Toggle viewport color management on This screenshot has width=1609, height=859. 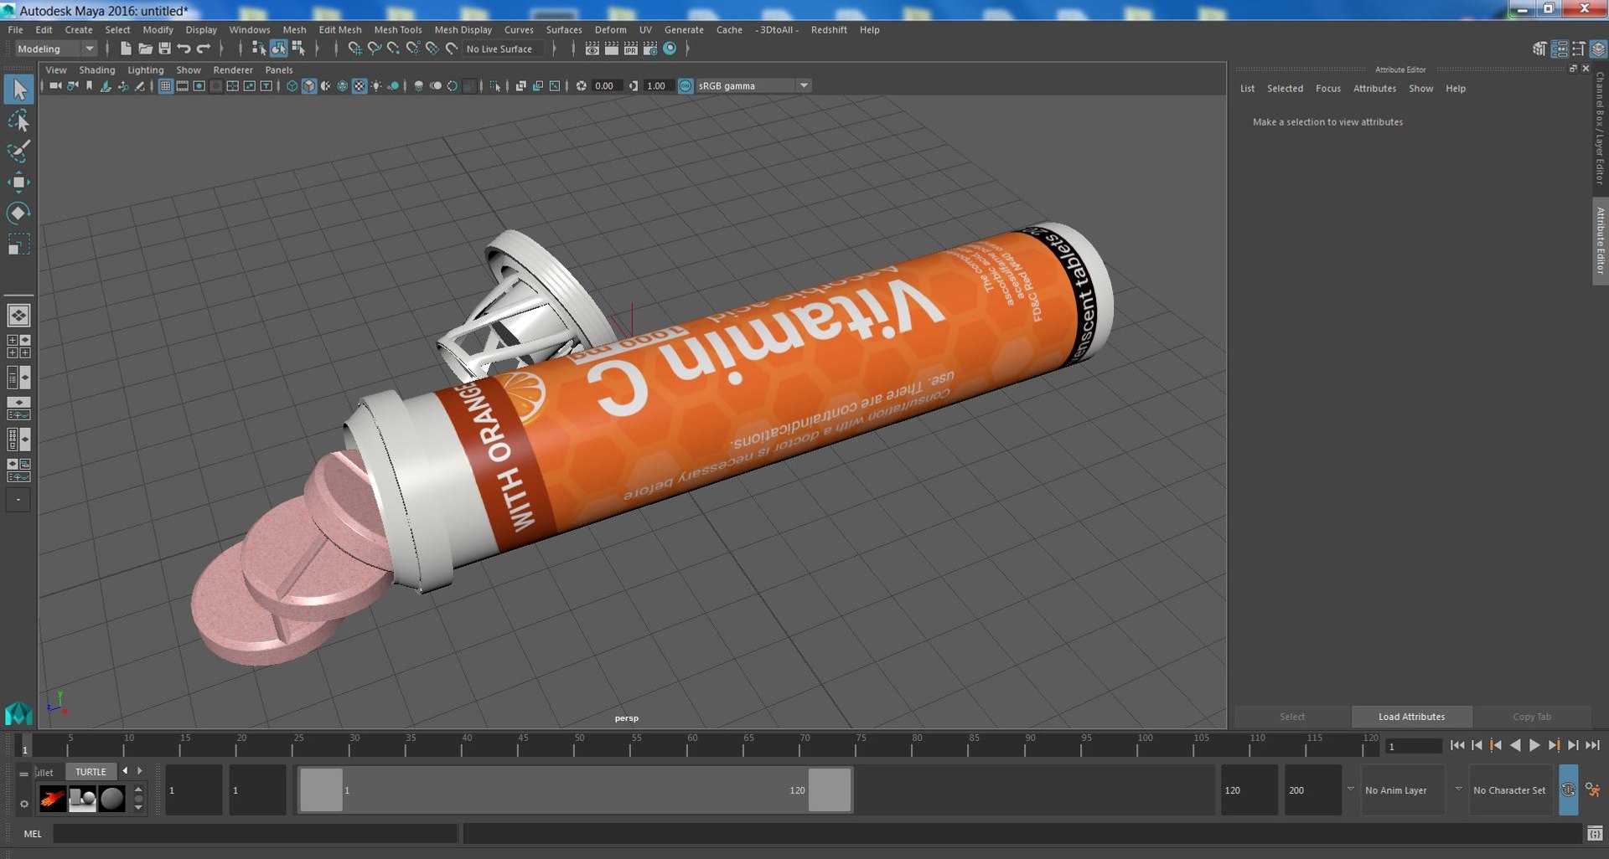click(x=686, y=86)
